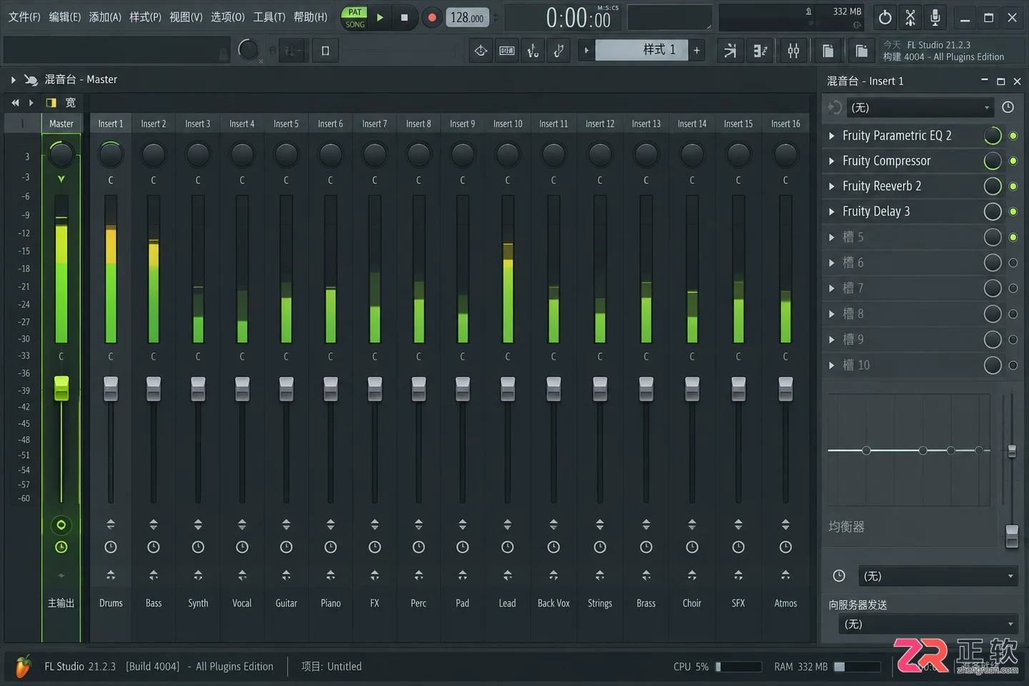Adjust the Master volume fader

[x=61, y=388]
